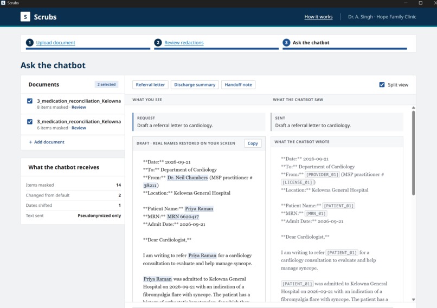
Task: Click the WHAT THE CHATBOT SAW column header
Action: coord(298,100)
